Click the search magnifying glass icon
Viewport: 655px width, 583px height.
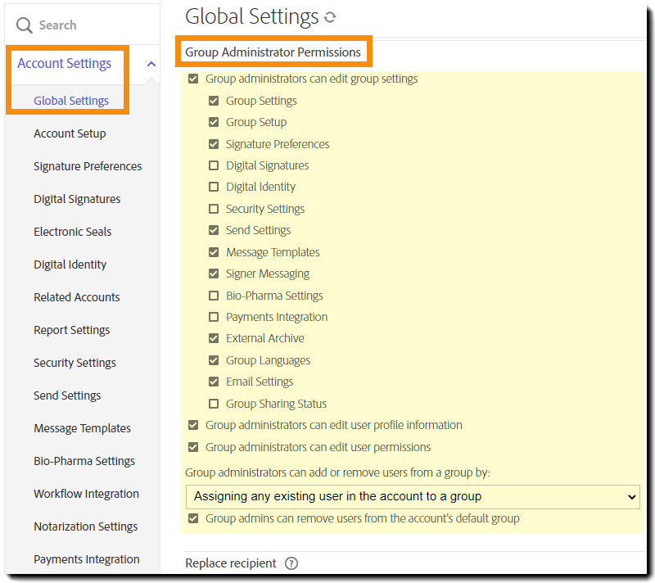tap(24, 24)
